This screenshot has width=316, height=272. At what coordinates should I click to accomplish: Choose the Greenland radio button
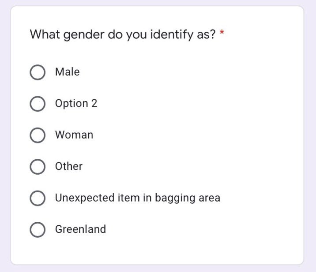point(38,230)
